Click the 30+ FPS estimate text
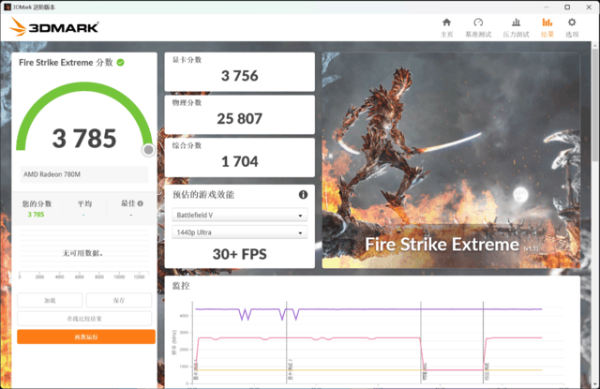Screen dimensions: 600x389 240,254
